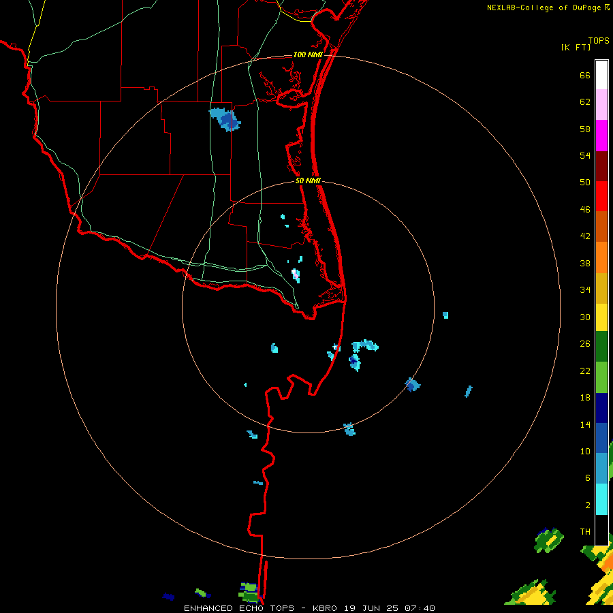Click the "TH" threshold label

(585, 531)
